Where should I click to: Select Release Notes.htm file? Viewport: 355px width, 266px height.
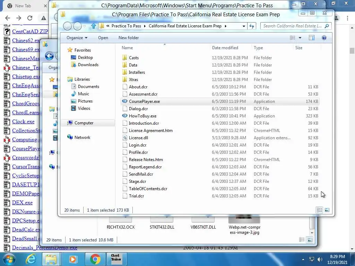tap(146, 159)
